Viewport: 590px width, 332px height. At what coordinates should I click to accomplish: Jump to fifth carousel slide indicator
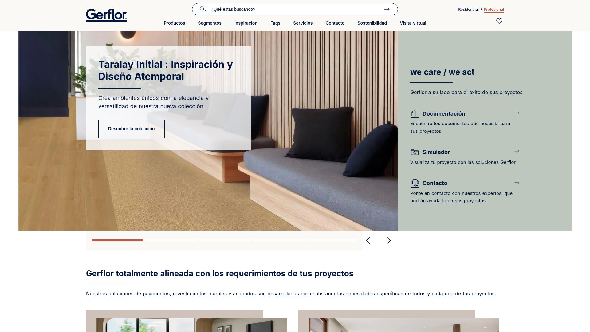point(331,240)
